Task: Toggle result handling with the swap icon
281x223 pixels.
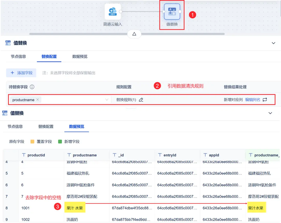Action: pos(265,100)
